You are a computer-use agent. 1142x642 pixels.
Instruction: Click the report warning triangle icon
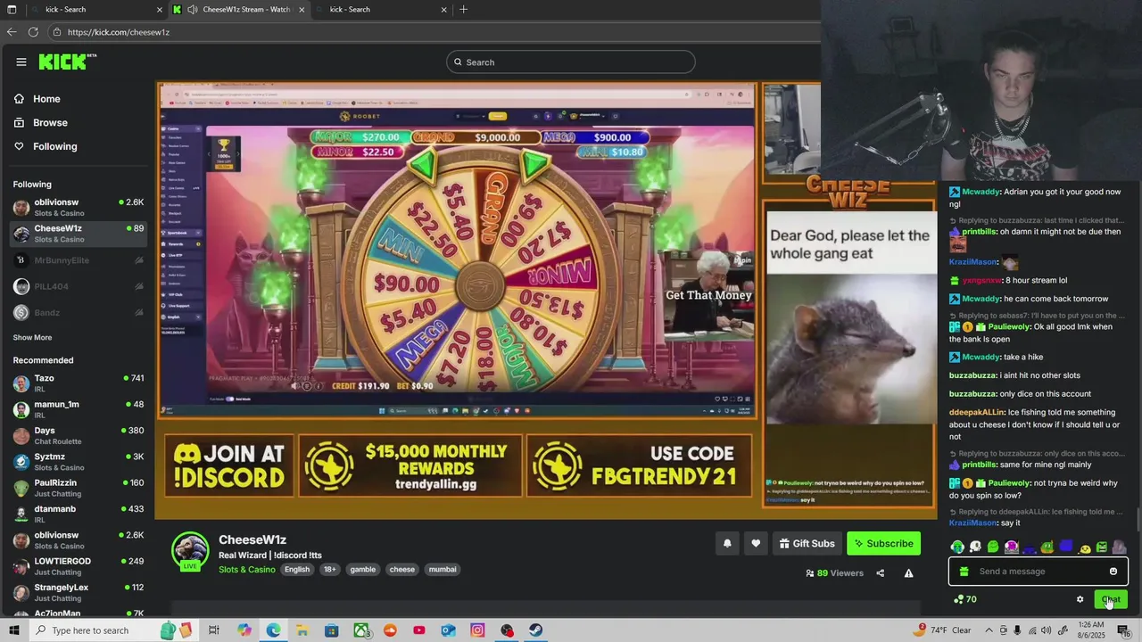click(x=908, y=573)
